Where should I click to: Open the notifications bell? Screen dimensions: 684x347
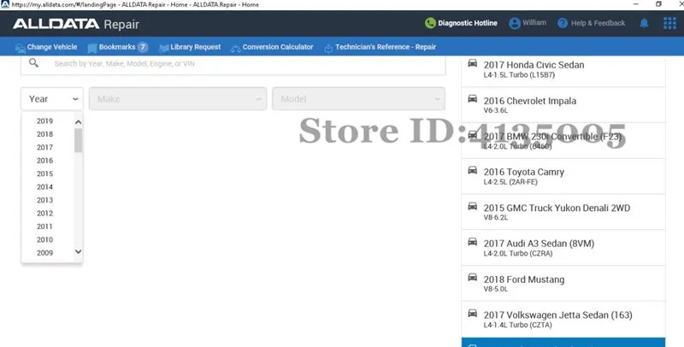[x=644, y=23]
